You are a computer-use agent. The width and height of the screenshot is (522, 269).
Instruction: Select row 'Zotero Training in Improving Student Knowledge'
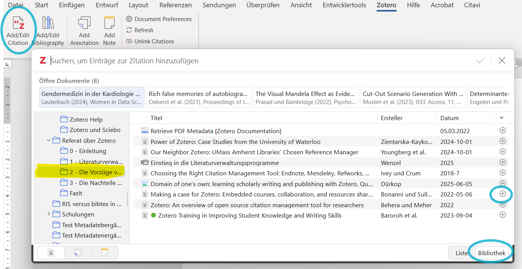pos(320,215)
